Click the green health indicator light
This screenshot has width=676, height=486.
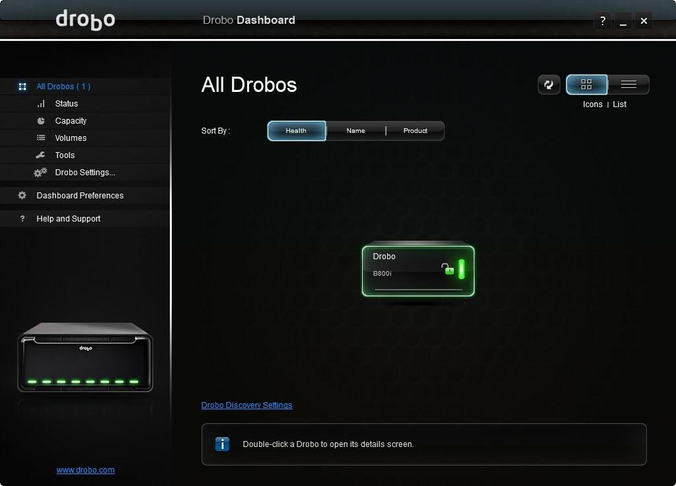click(461, 268)
